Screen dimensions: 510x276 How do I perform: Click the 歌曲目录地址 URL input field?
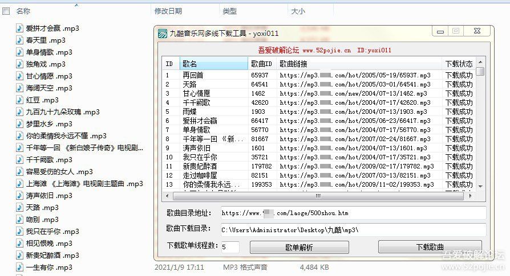[352, 213]
